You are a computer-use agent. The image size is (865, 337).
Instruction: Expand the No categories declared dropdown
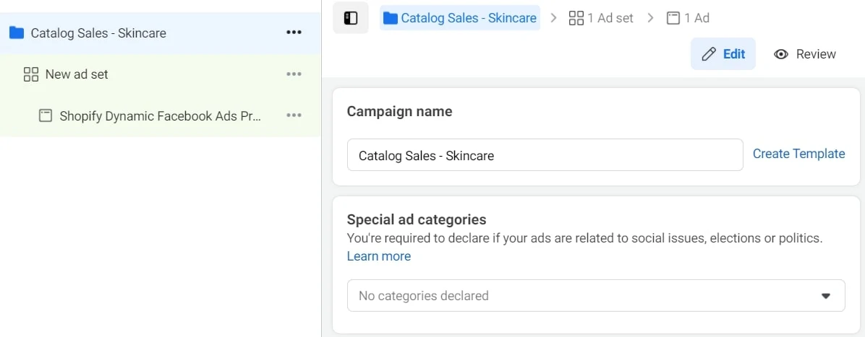click(595, 296)
